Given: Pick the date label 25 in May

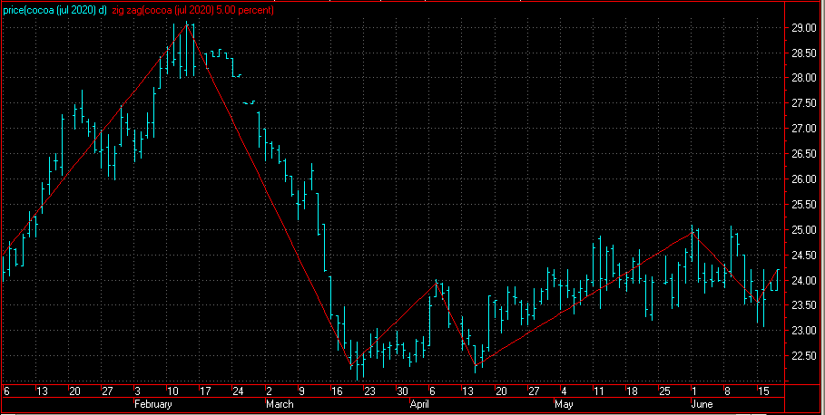Looking at the screenshot, I should coord(664,391).
